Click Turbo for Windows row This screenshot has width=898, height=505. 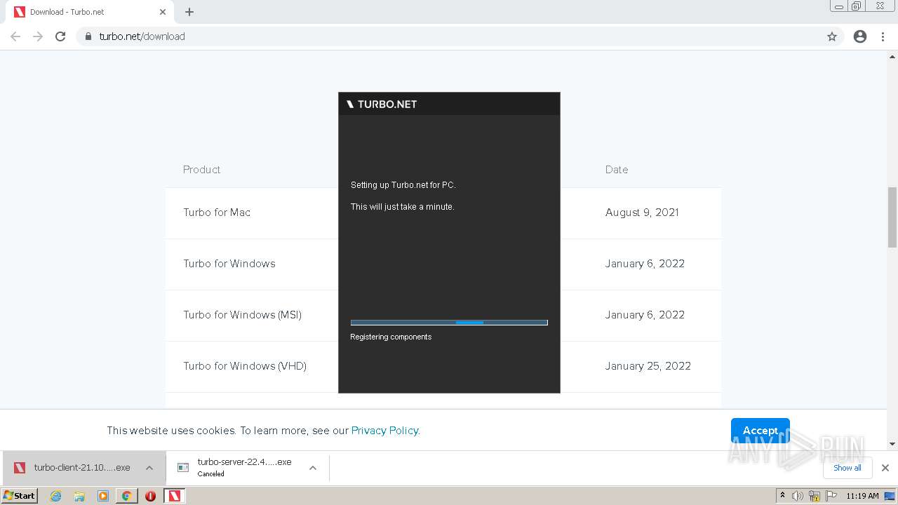443,264
